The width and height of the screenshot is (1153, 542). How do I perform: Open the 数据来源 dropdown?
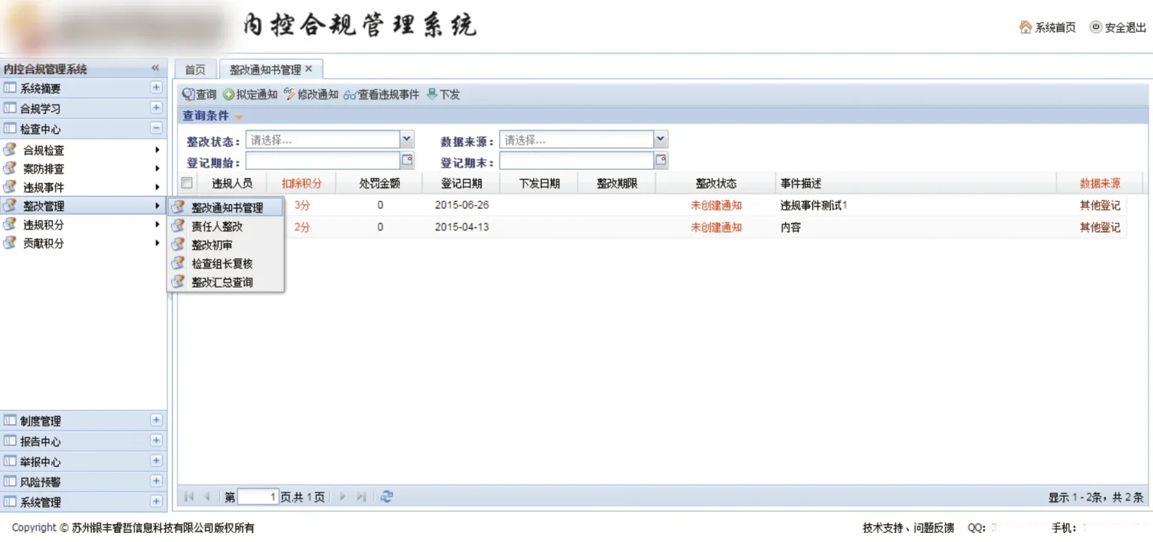click(x=661, y=139)
